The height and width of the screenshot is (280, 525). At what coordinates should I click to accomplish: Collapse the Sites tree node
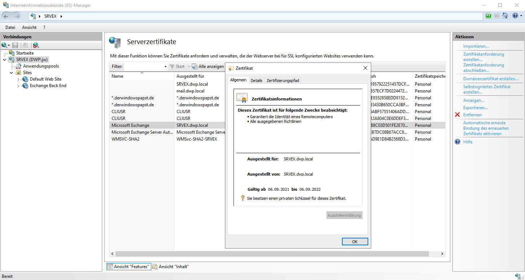tap(12, 73)
